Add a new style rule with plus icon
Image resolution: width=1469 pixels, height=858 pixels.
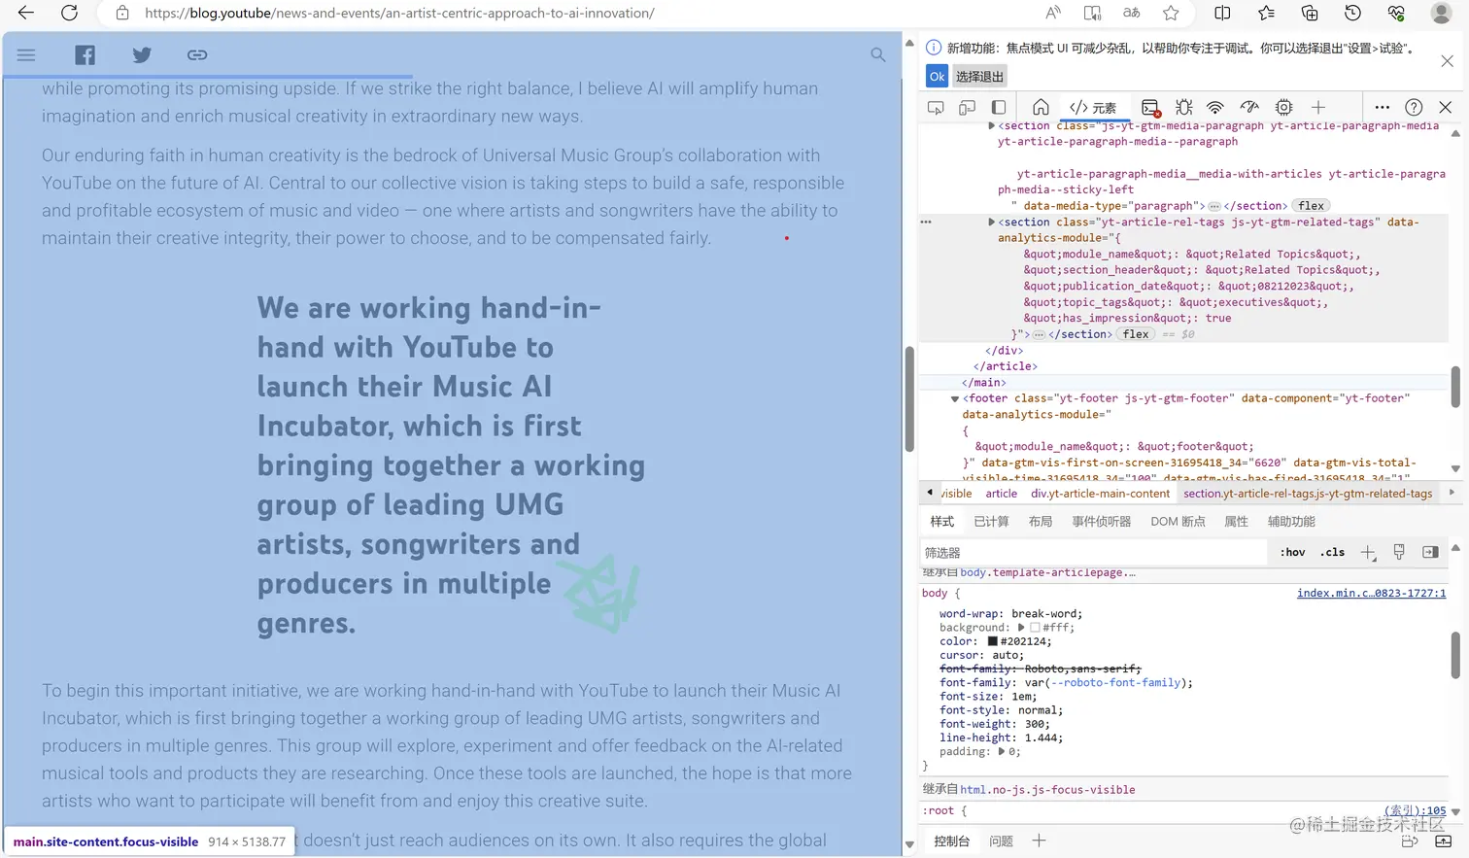(x=1368, y=552)
